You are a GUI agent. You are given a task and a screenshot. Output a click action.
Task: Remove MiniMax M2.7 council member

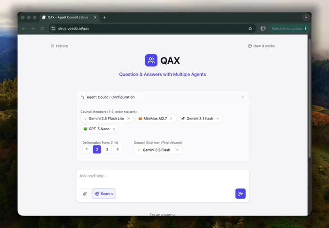[x=171, y=119]
